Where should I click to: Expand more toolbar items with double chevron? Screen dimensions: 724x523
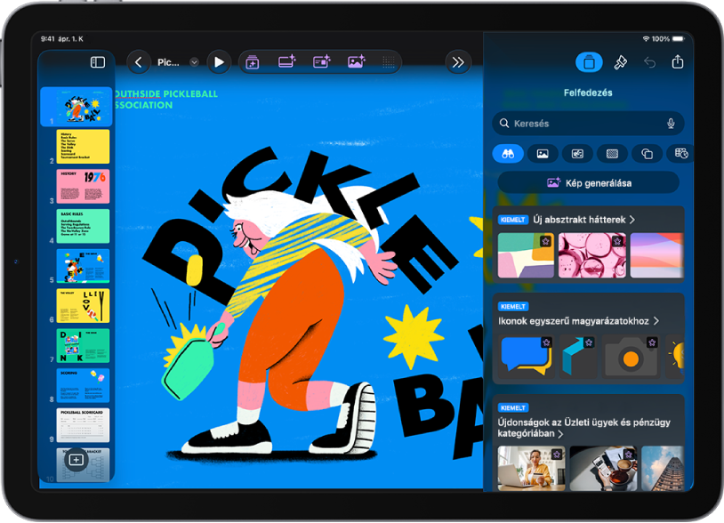[458, 62]
